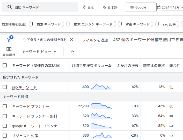Viewport: 183px width, 140px height.
Task: Sort by 前年比の推移 column header
Action: tap(154, 66)
